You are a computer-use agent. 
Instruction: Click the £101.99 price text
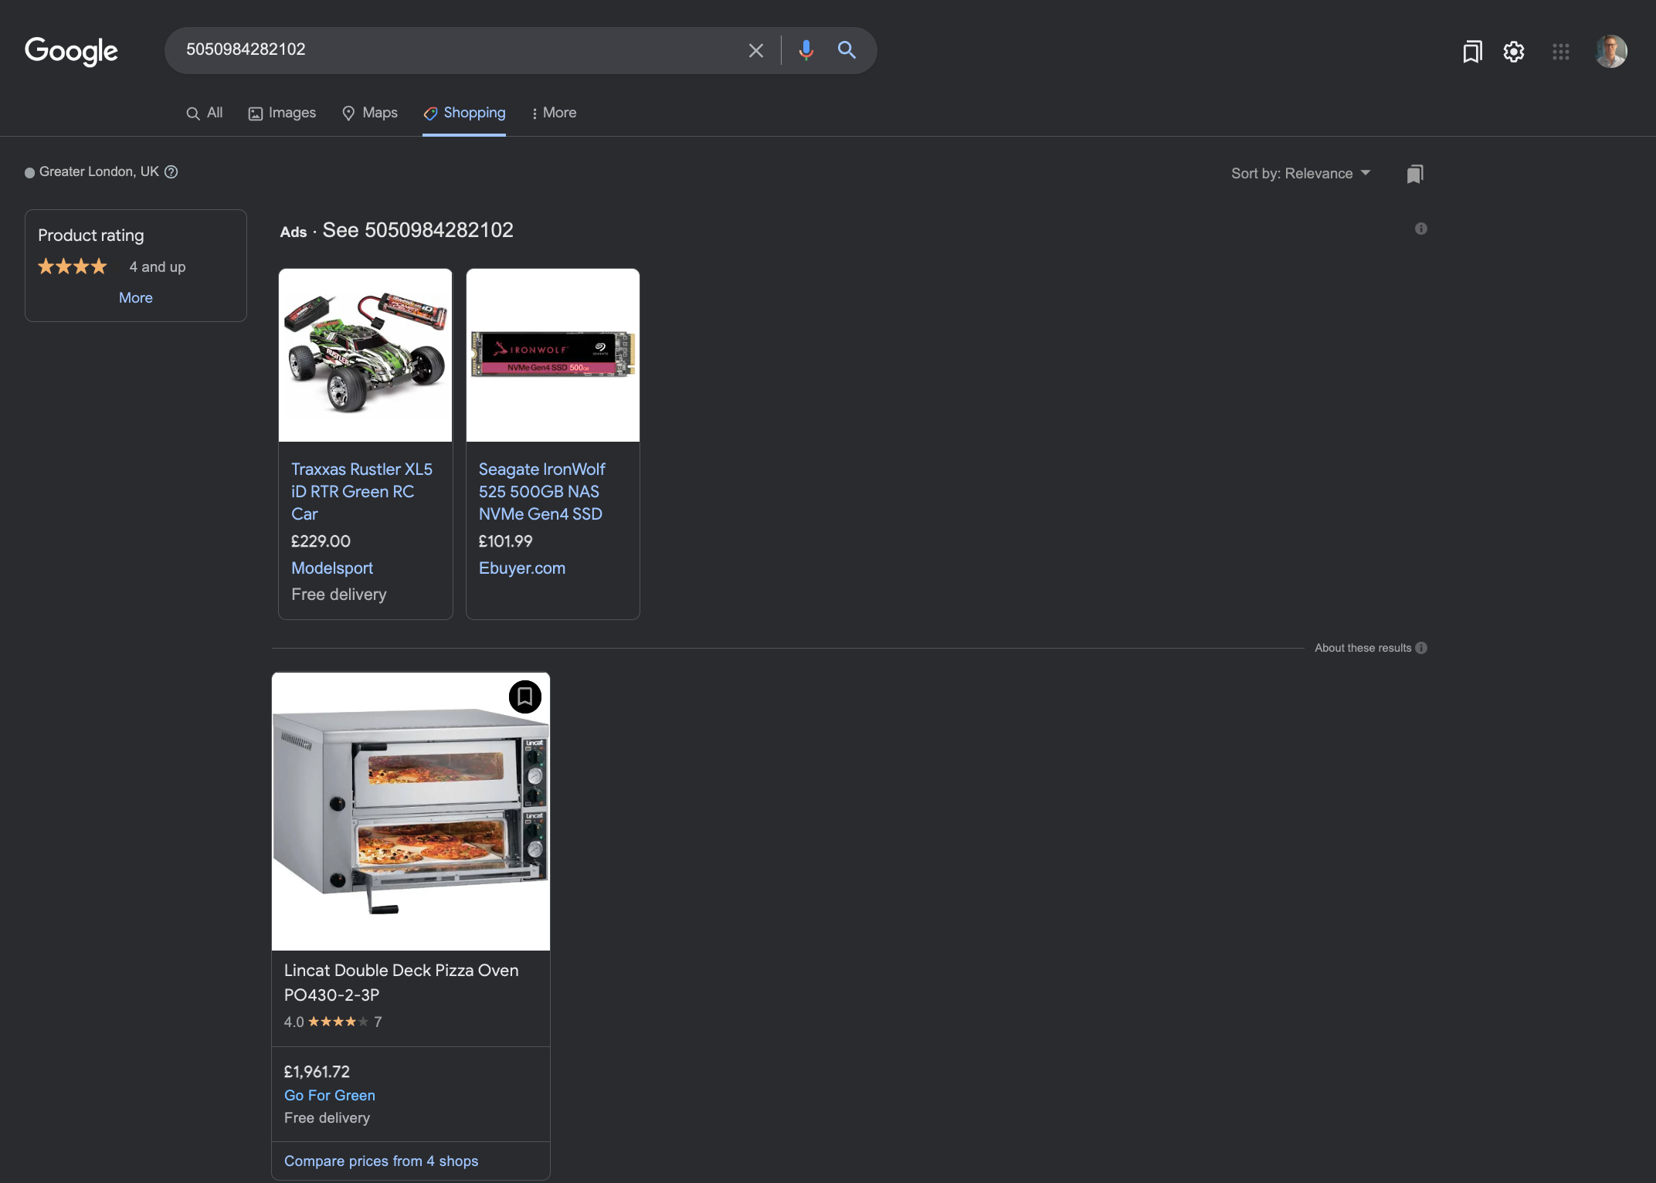click(505, 541)
